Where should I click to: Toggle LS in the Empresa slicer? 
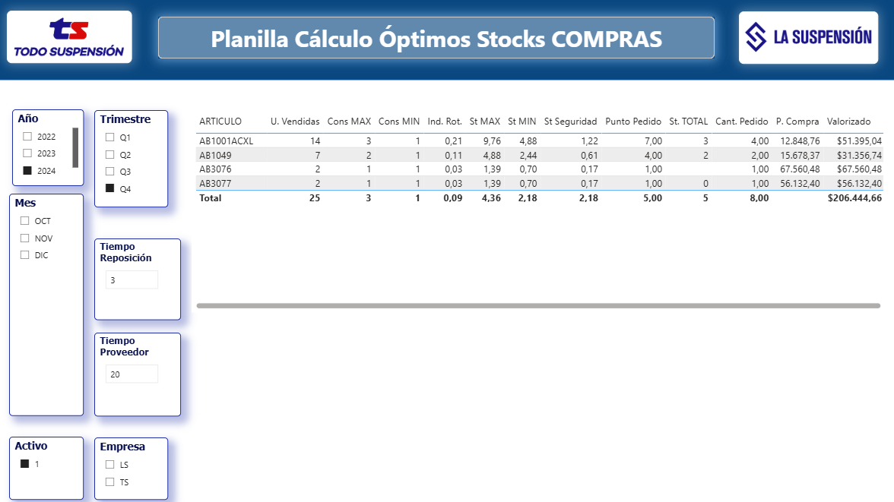click(109, 464)
